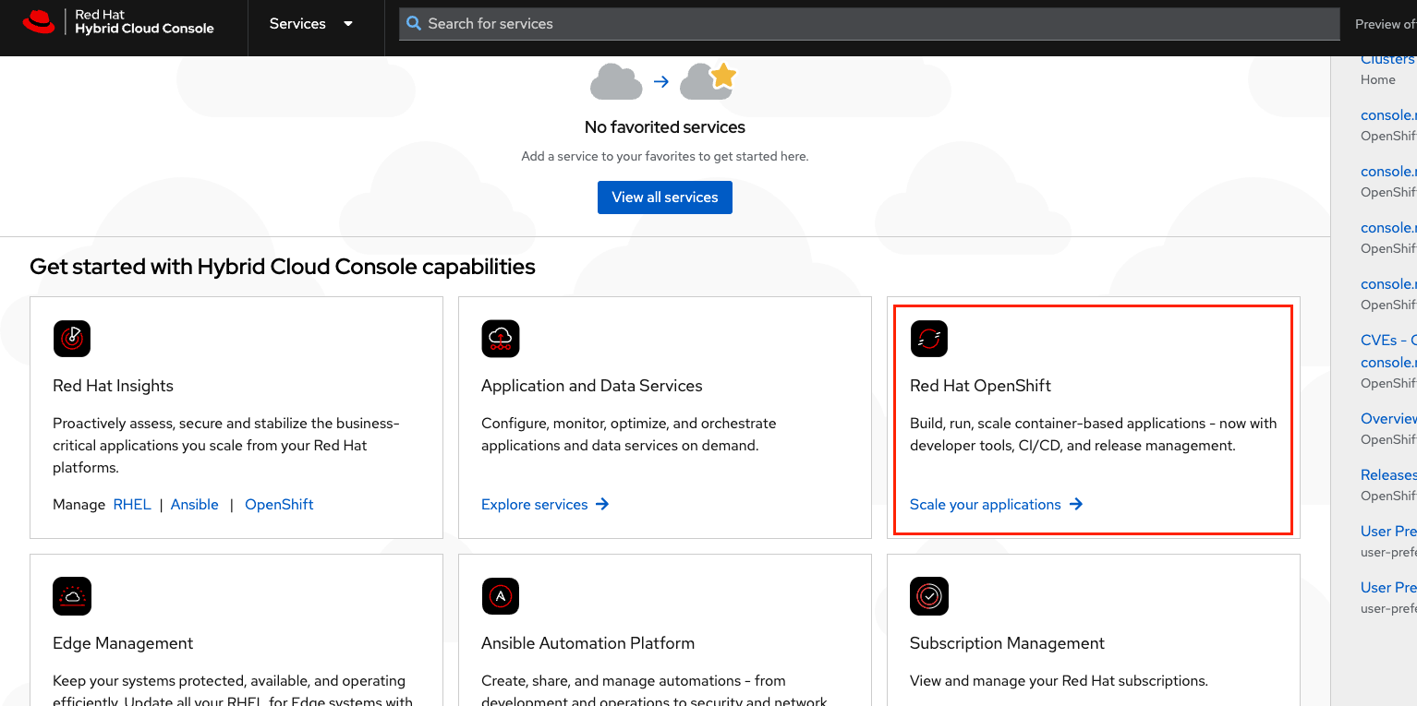
Task: Open the RHEL manage link
Action: [x=132, y=505]
